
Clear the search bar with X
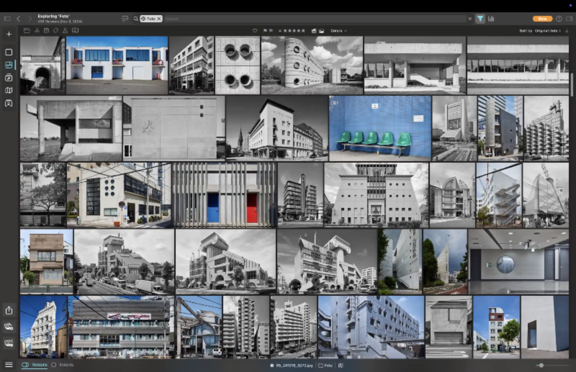470,19
